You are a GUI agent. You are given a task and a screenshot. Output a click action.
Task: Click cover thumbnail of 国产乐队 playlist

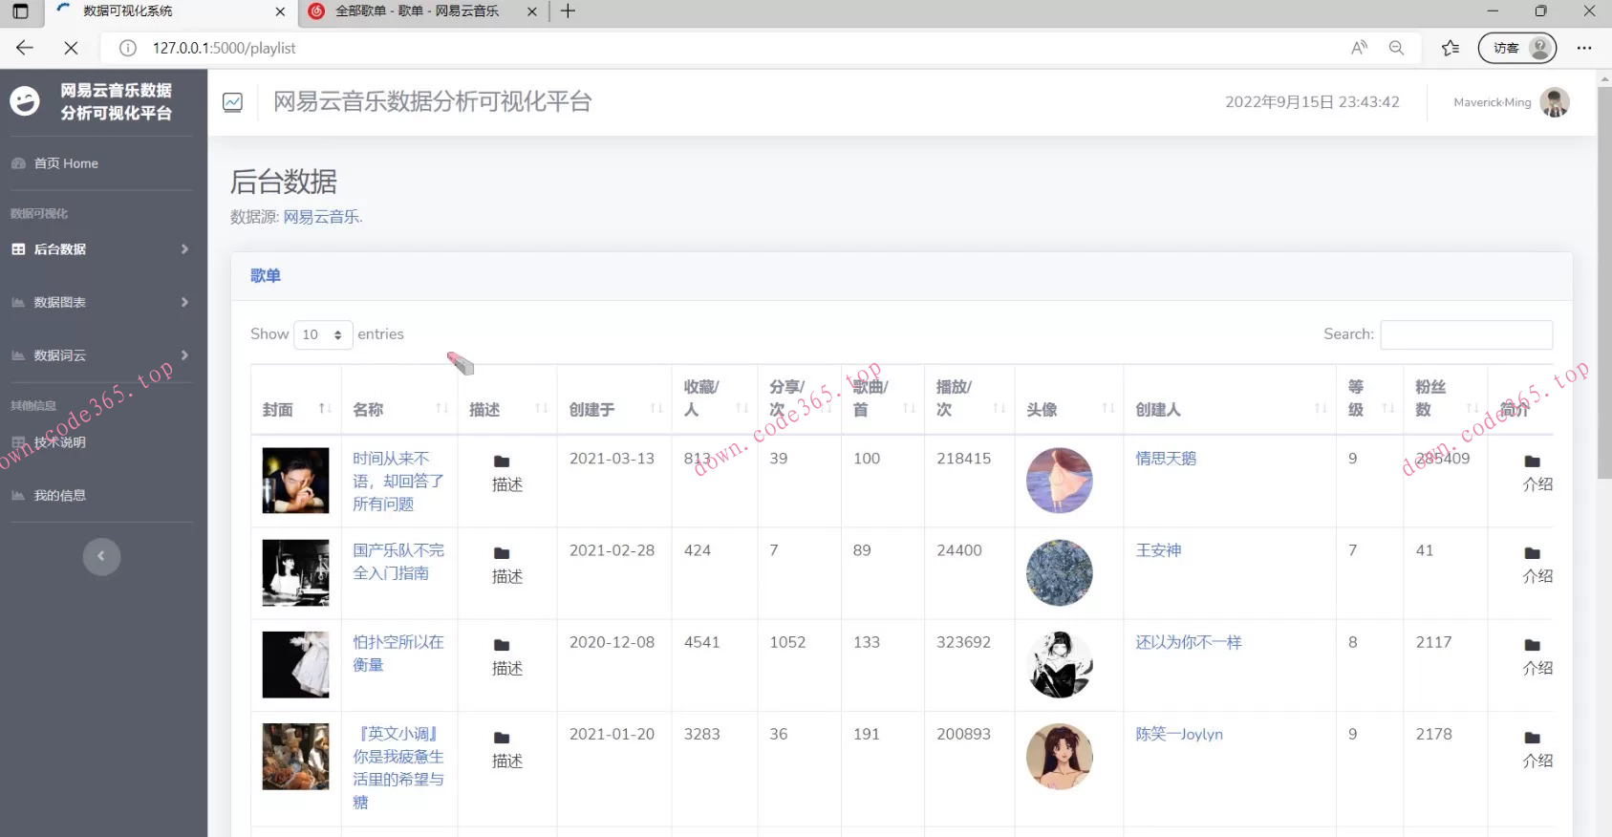coord(295,572)
